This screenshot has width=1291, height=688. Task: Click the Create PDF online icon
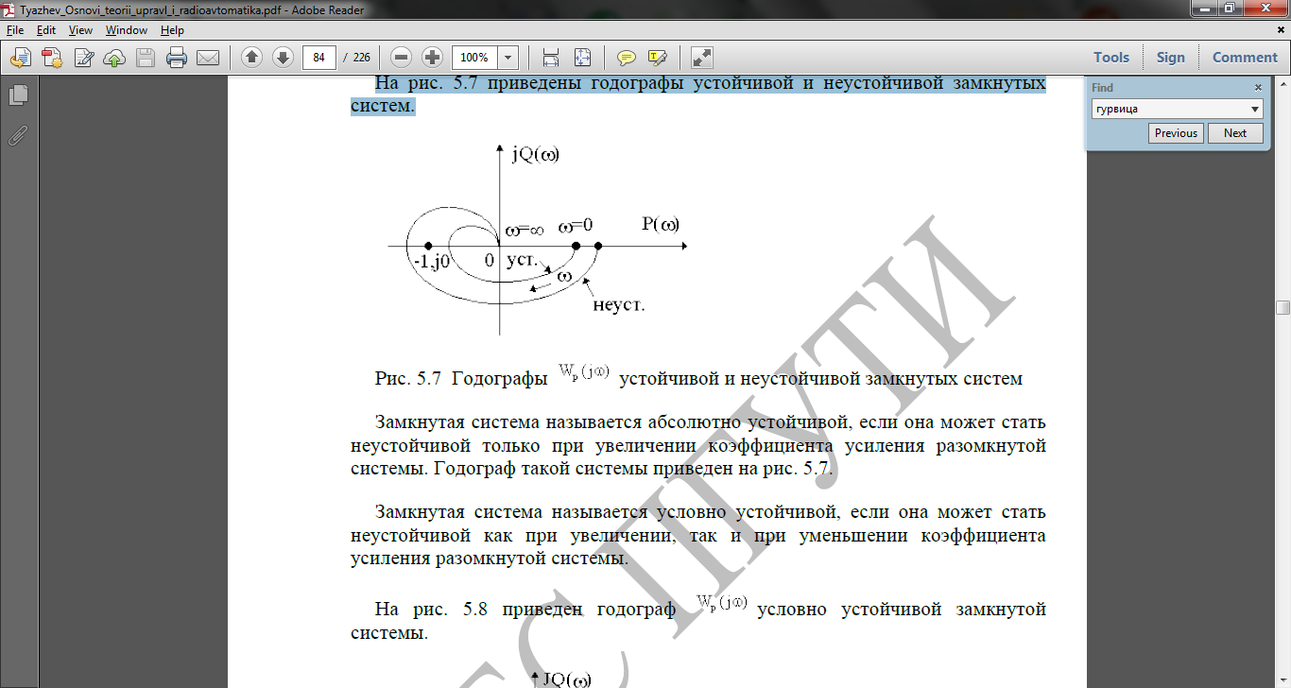52,58
